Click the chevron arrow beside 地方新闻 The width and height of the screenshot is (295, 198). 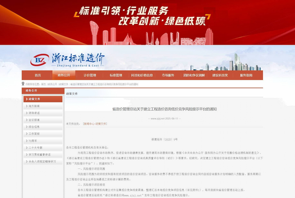[x=27, y=106]
